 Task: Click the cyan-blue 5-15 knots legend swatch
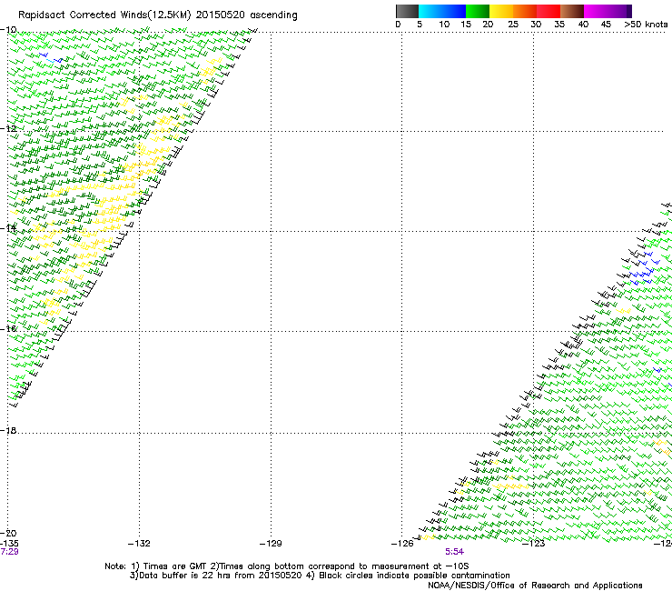tap(442, 11)
